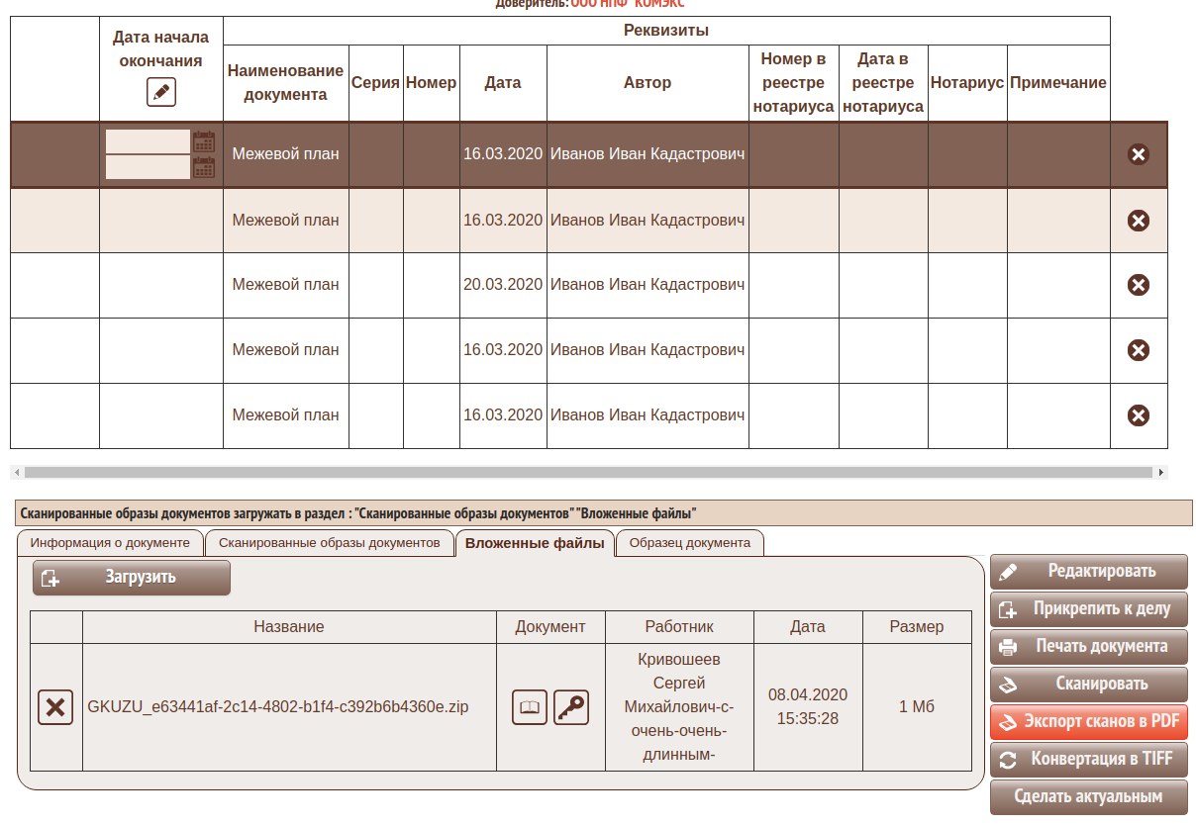
Task: Remove the highlighted first Межевой план row
Action: (1139, 154)
